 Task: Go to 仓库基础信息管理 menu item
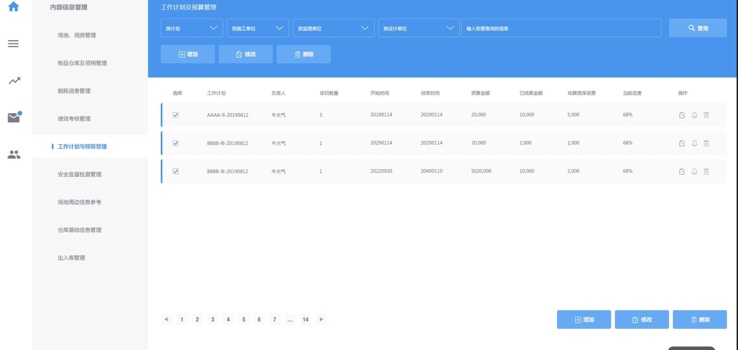(x=80, y=230)
